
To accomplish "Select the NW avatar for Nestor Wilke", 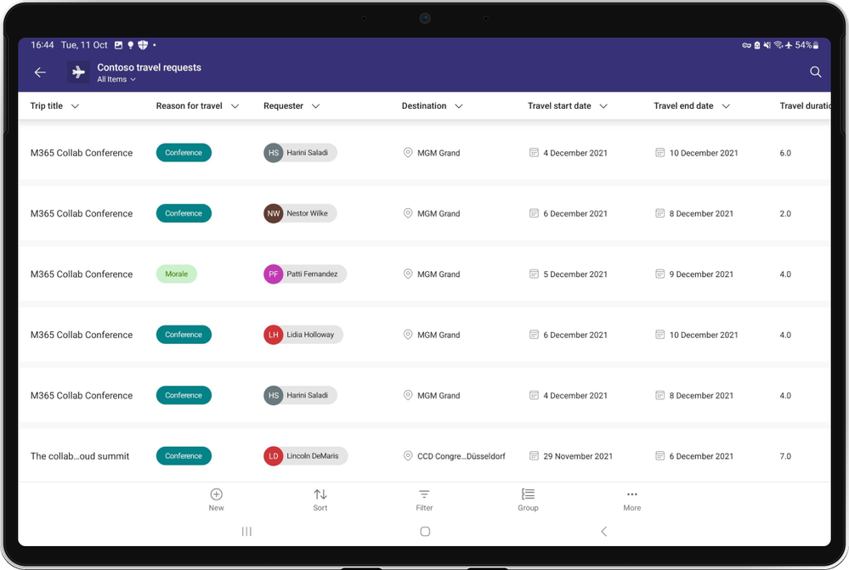I will click(274, 213).
